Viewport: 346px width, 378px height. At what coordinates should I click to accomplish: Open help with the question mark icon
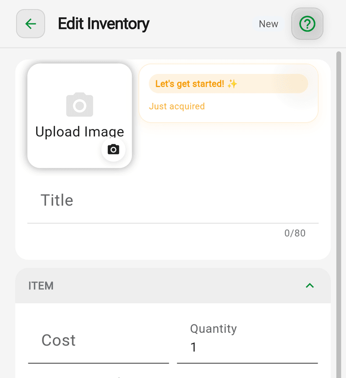tap(307, 24)
